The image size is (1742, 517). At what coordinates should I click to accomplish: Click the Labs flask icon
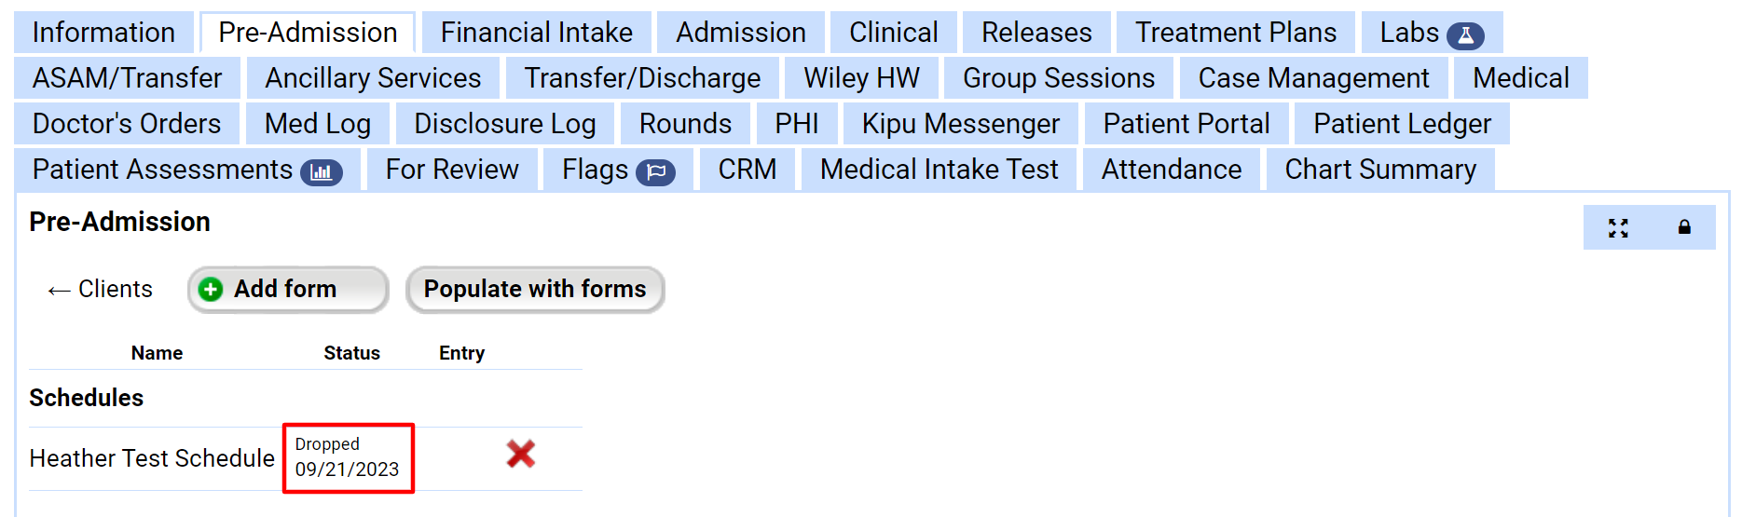(x=1465, y=35)
